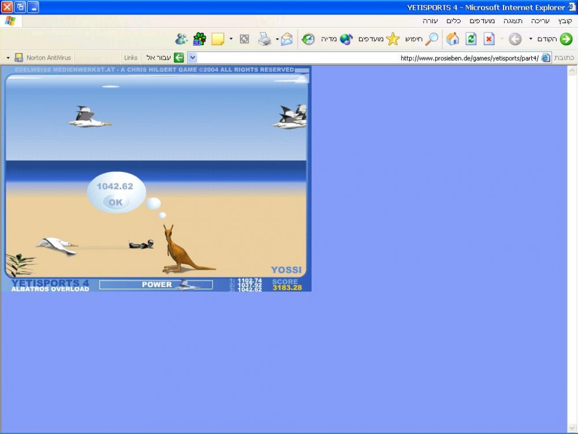Click the total score 3183.28
Image resolution: width=578 pixels, height=434 pixels.
(287, 288)
